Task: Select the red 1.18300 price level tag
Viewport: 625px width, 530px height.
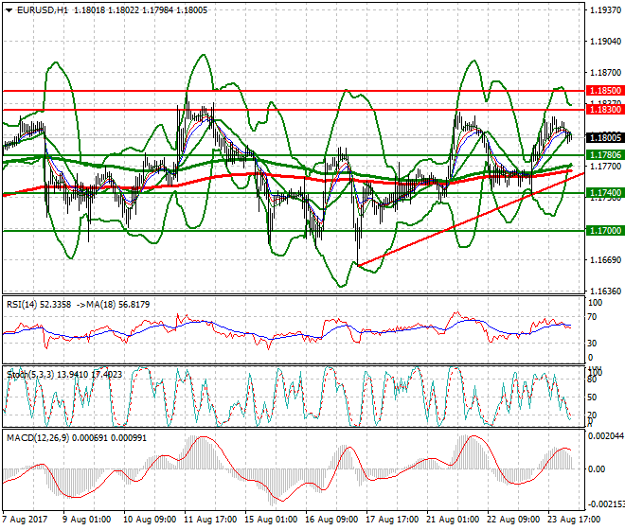Action: coord(604,110)
